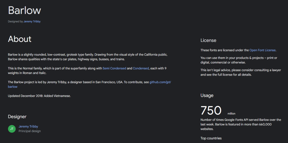Click the Barlow page title

(x=25, y=10)
